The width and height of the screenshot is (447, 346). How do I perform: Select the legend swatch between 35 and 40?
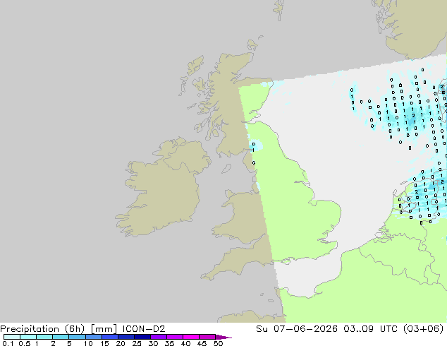click(x=175, y=337)
